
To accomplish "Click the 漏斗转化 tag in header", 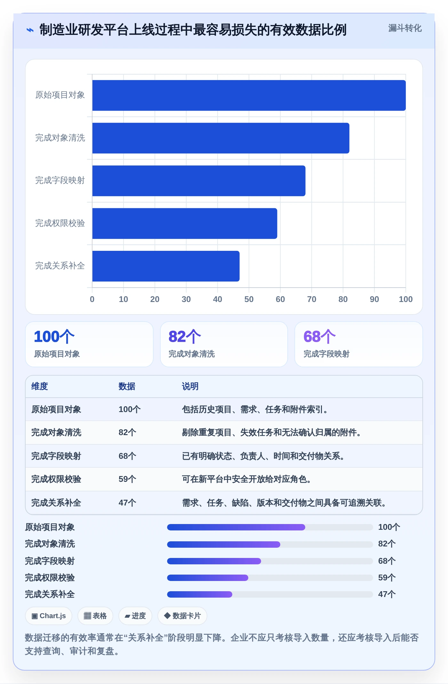I will [405, 28].
